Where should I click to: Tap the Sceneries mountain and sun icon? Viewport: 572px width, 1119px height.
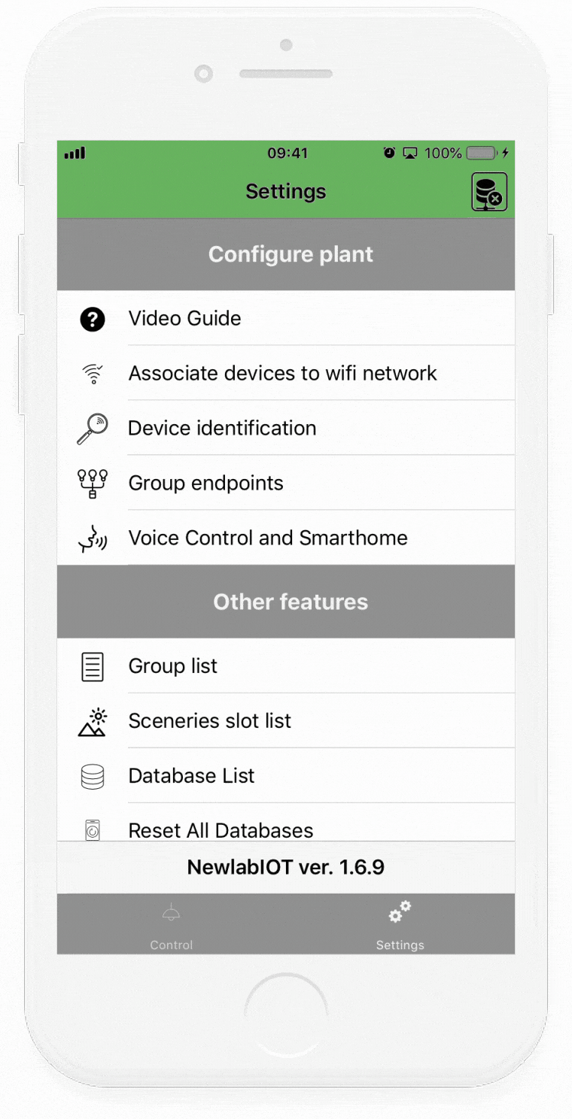93,721
